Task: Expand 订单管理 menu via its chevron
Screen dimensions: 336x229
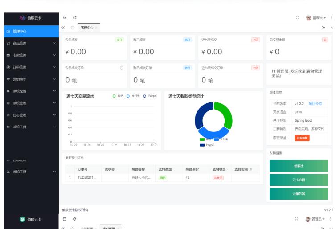Action: pyautogui.click(x=54, y=67)
